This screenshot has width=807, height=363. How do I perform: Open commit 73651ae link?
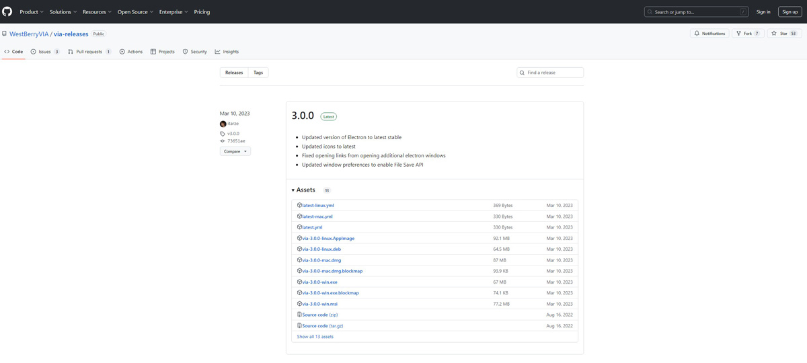(x=236, y=141)
